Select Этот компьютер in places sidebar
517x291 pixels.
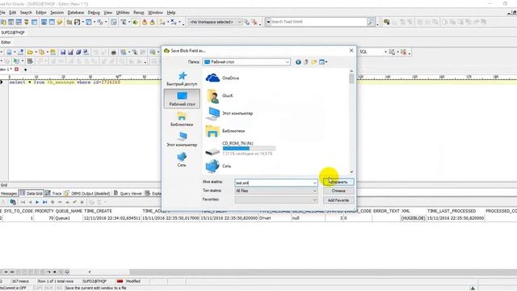pos(182,139)
